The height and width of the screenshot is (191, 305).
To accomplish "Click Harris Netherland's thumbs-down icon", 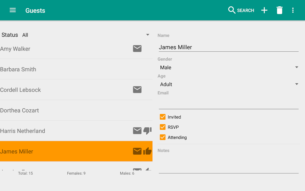I will click(147, 131).
